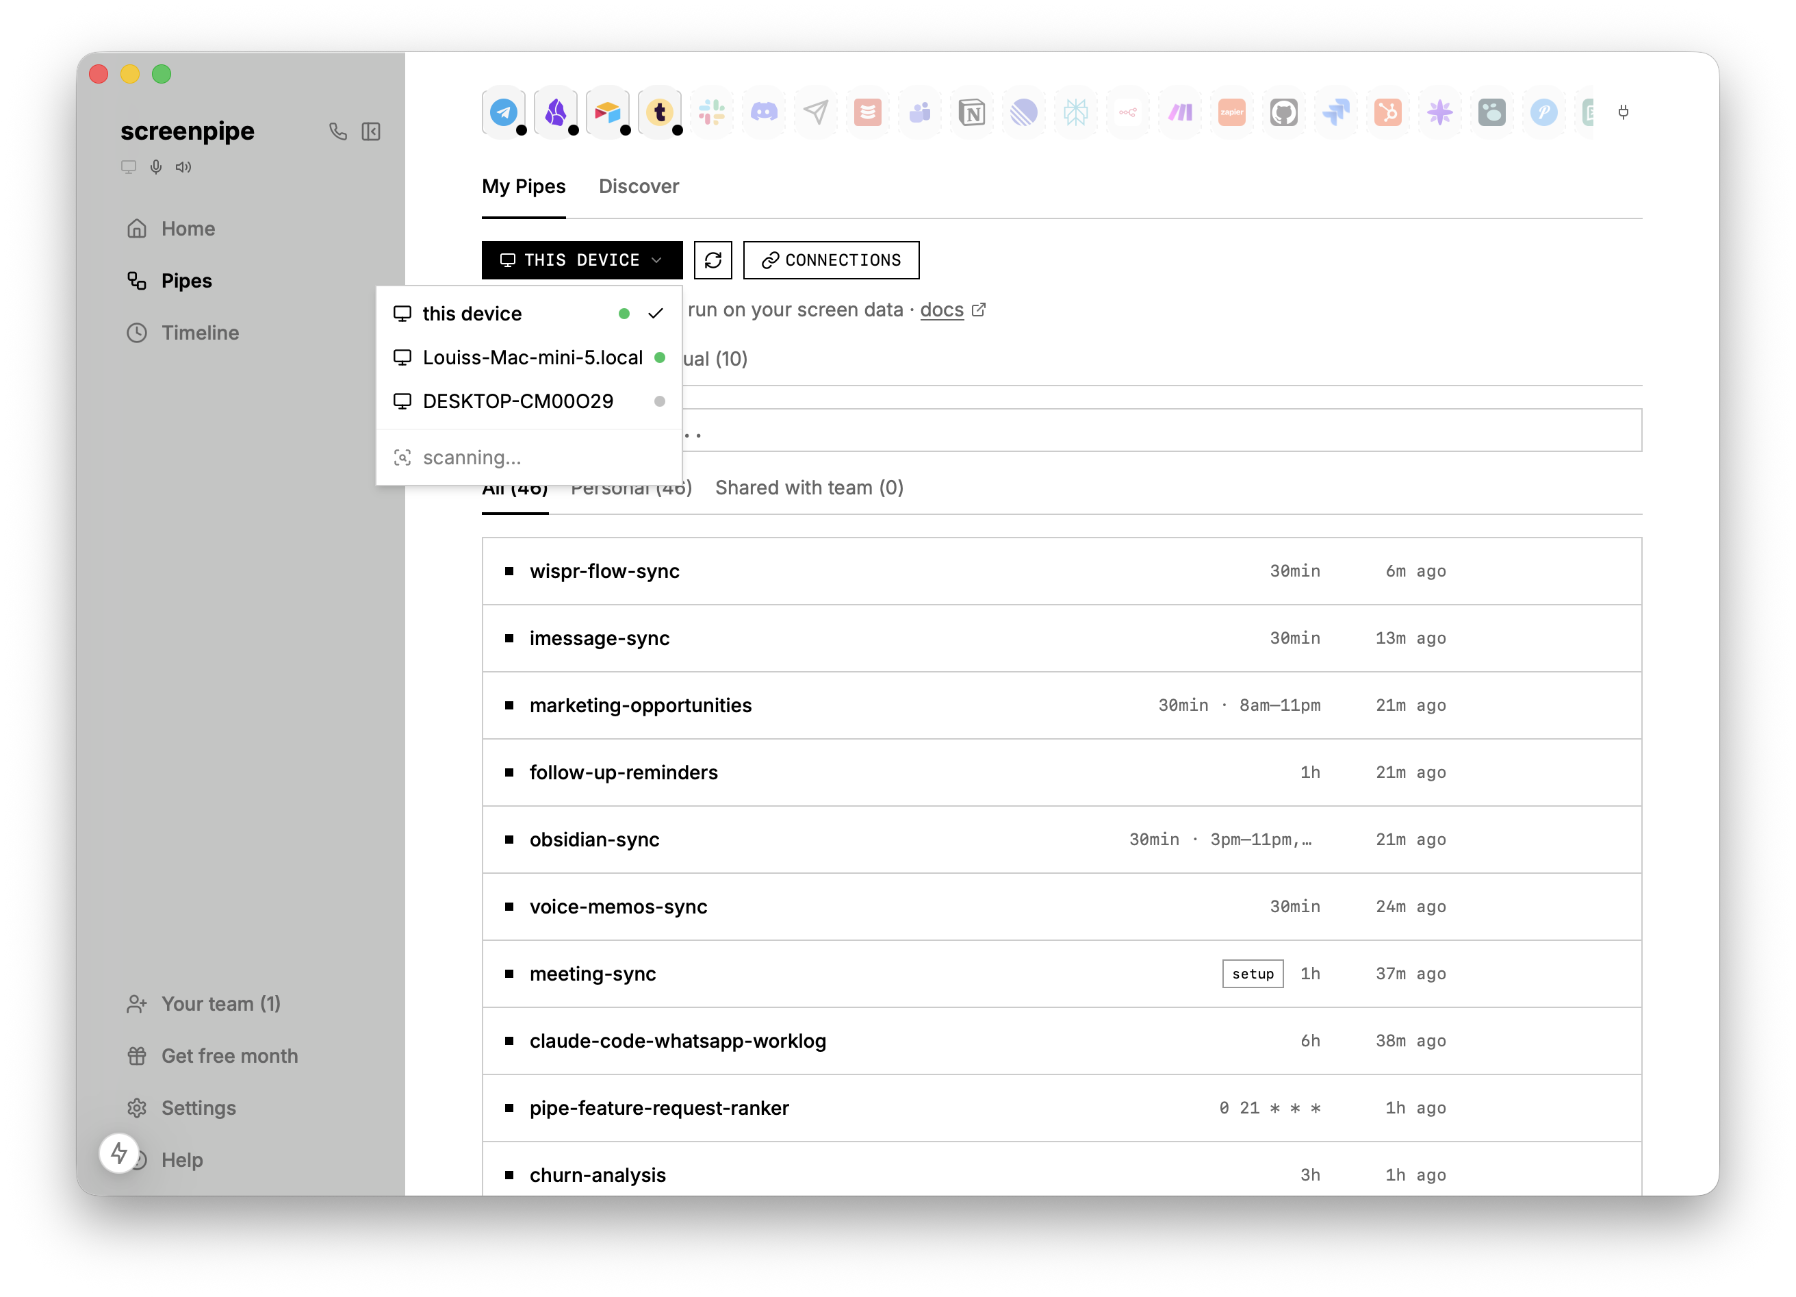Open the Obsidian connection icon
This screenshot has height=1297, width=1796.
pyautogui.click(x=555, y=112)
